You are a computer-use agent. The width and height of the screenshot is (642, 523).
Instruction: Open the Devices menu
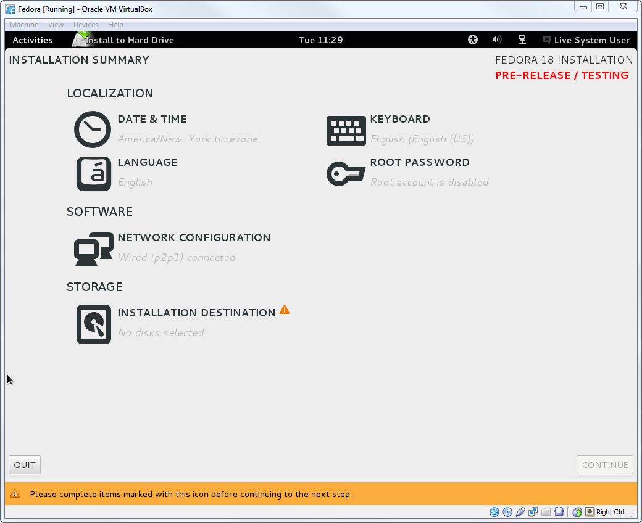click(86, 25)
